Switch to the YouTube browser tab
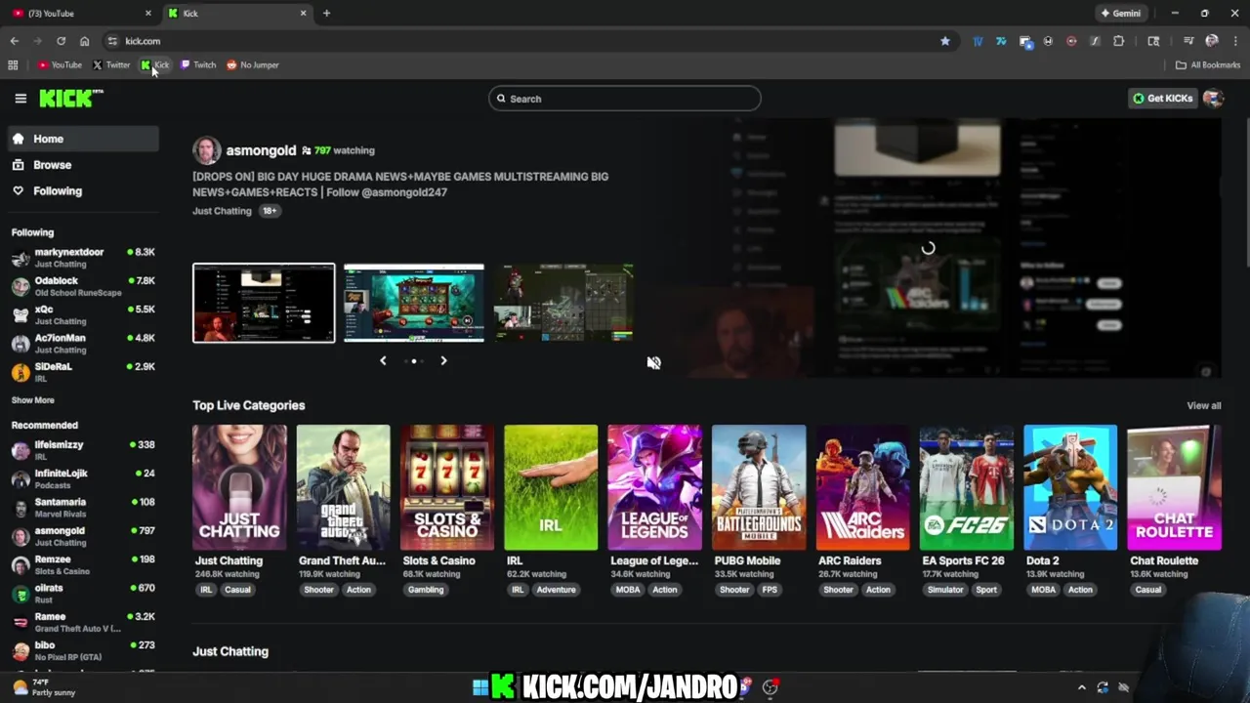The height and width of the screenshot is (703, 1250). 80,13
